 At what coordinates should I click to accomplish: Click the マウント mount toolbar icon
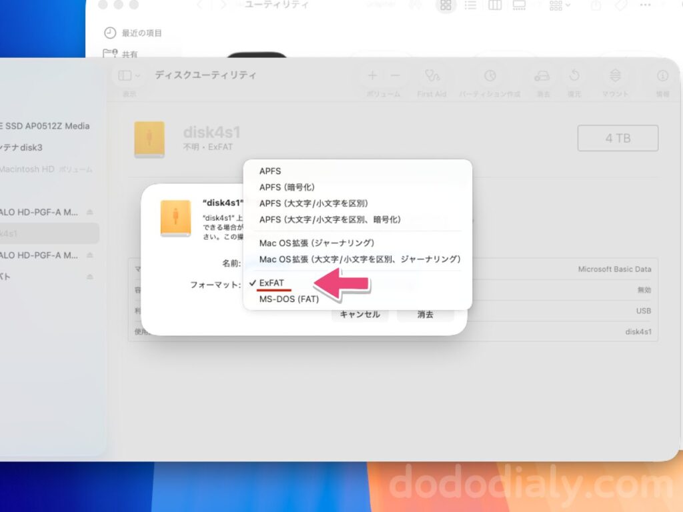[x=615, y=76]
